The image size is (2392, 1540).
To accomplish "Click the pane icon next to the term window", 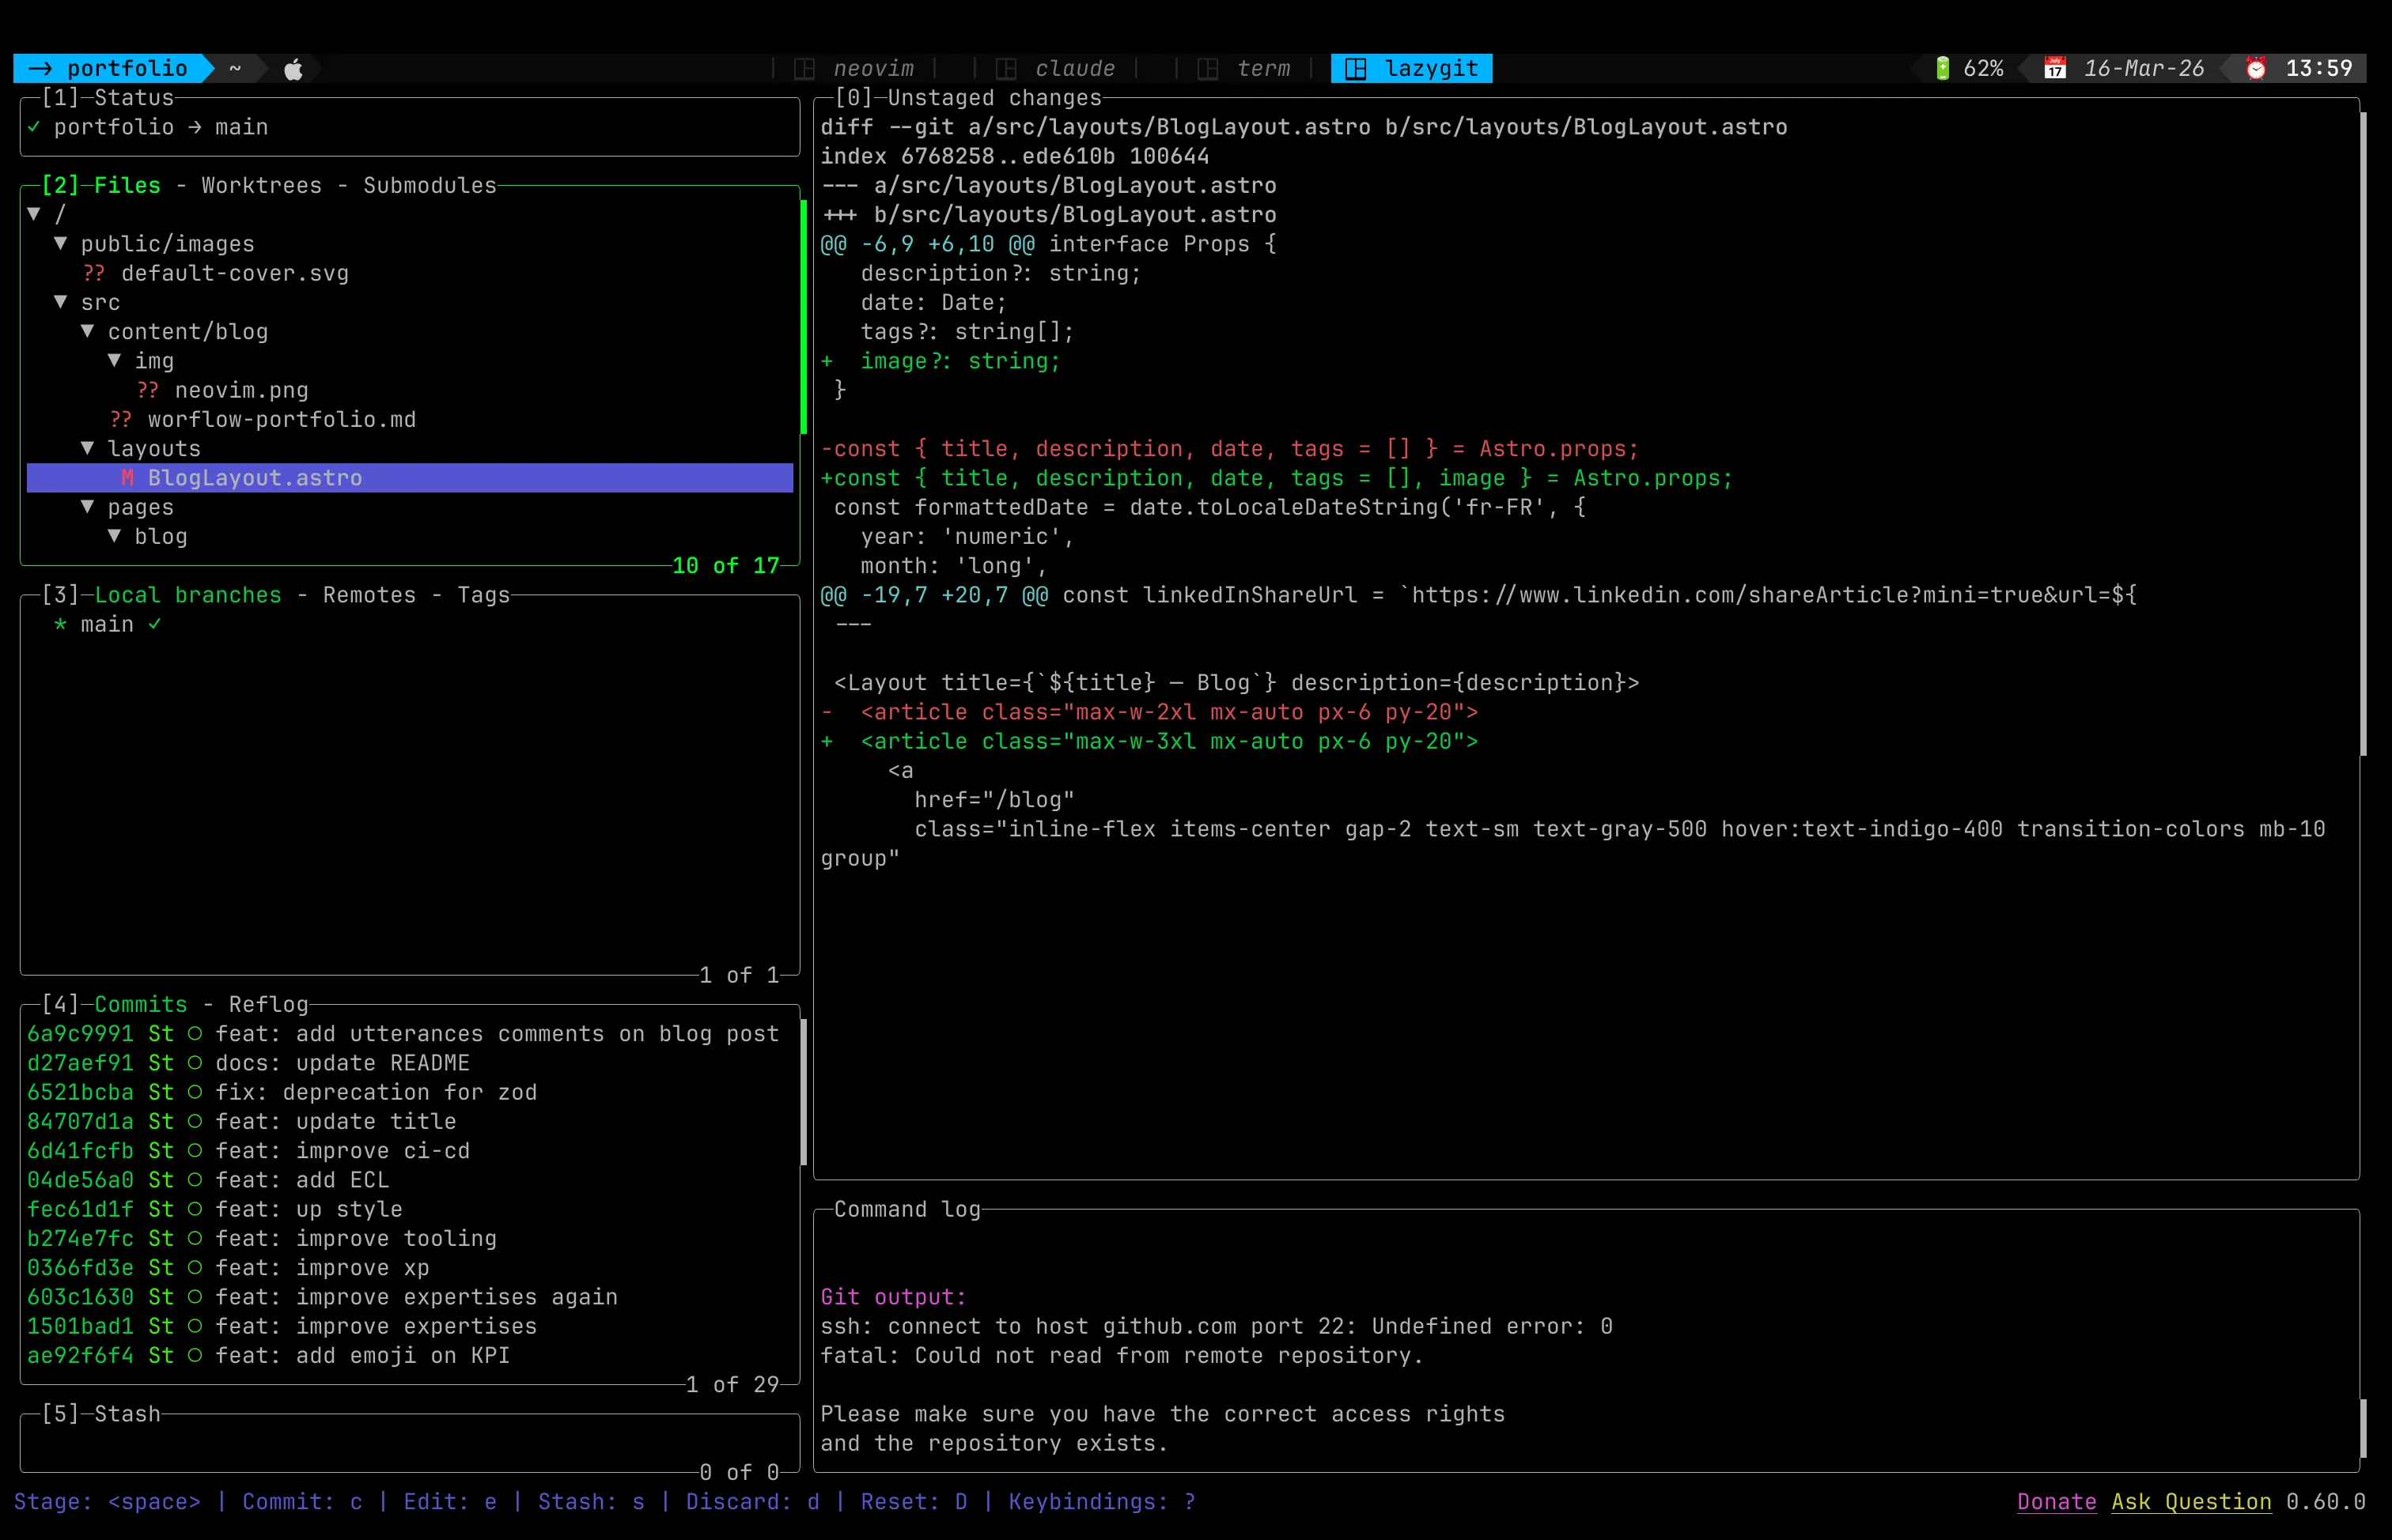I will click(x=1209, y=68).
